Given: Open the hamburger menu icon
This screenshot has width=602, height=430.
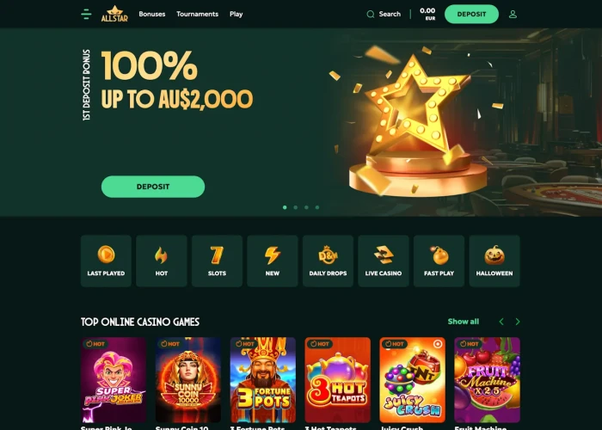Looking at the screenshot, I should 86,15.
